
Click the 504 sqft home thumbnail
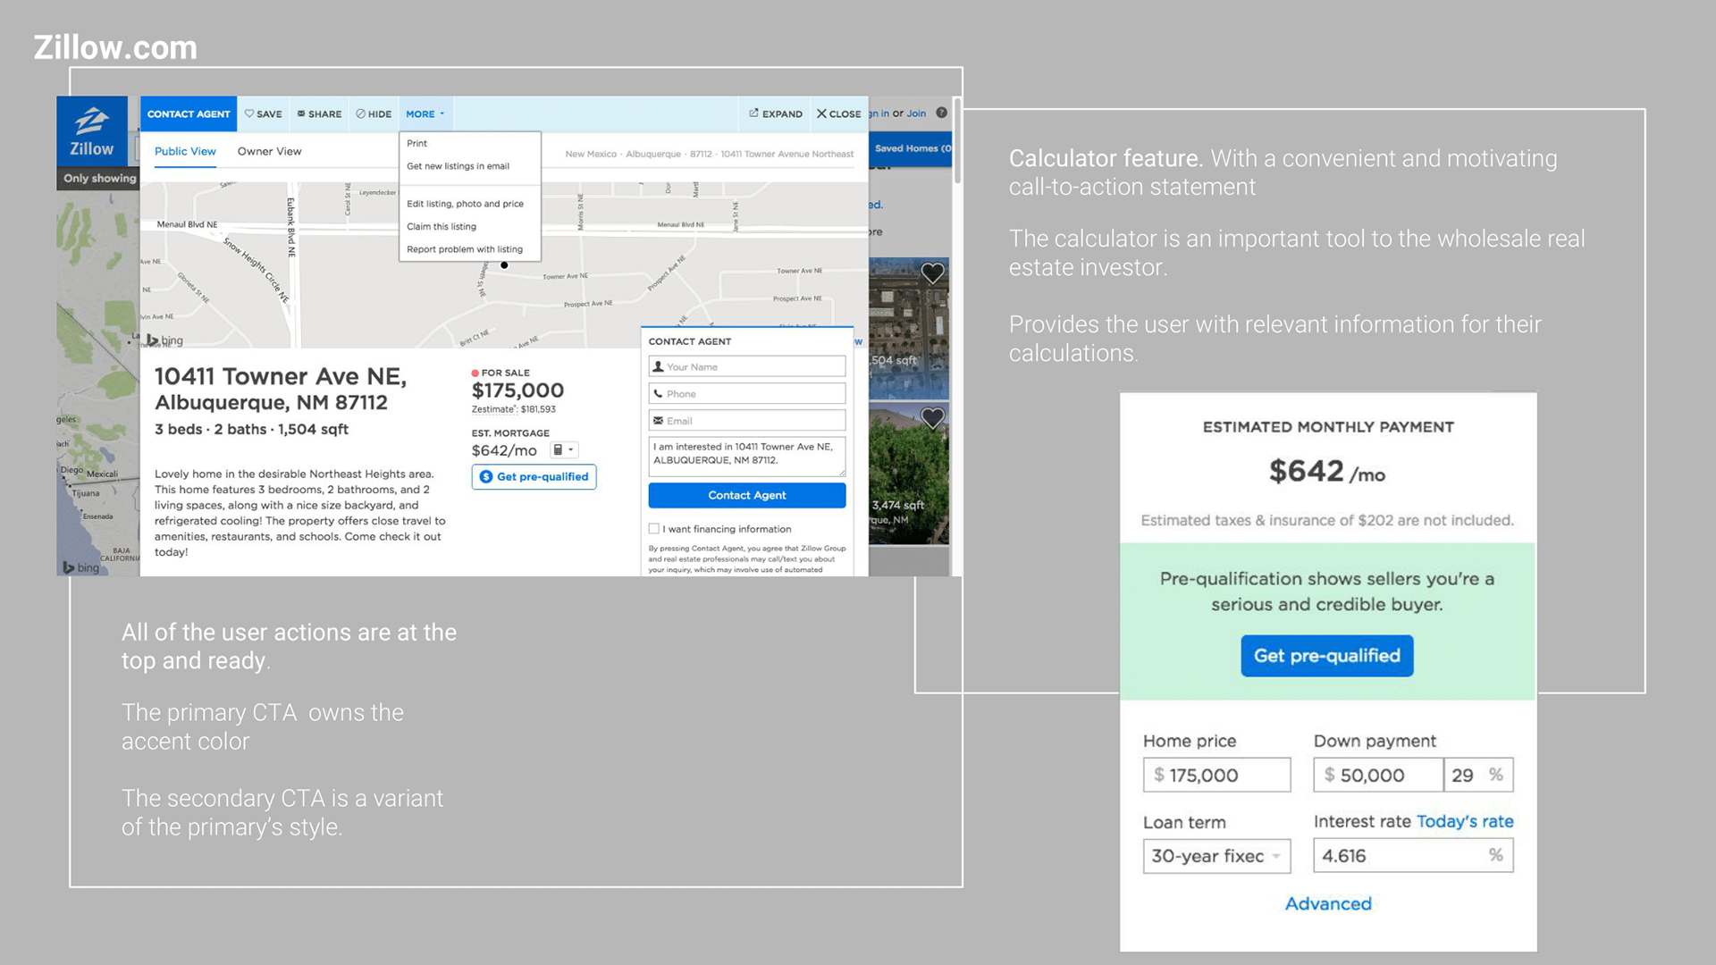pos(909,328)
